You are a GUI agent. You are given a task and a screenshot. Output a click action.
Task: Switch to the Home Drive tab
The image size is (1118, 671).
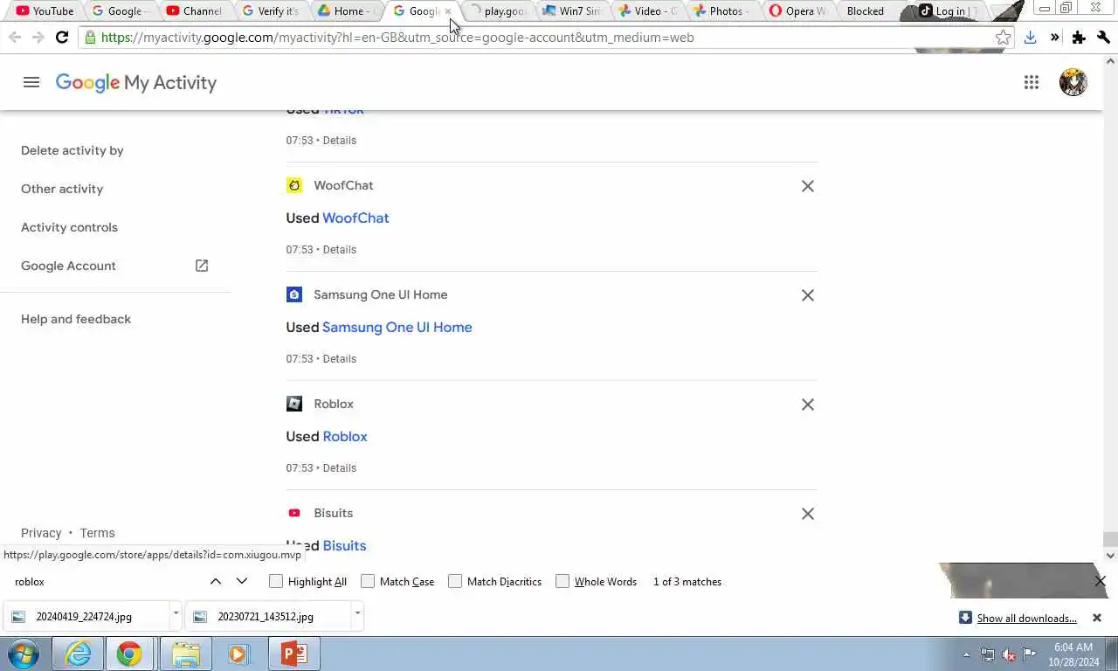pyautogui.click(x=346, y=11)
